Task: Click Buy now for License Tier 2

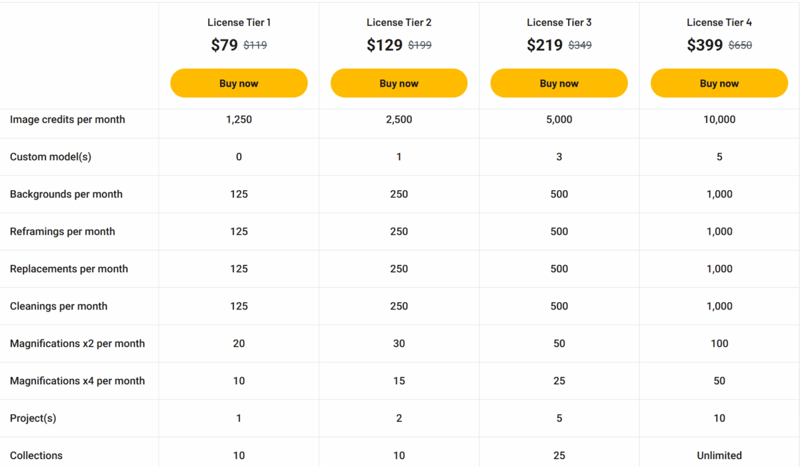Action: pyautogui.click(x=399, y=83)
